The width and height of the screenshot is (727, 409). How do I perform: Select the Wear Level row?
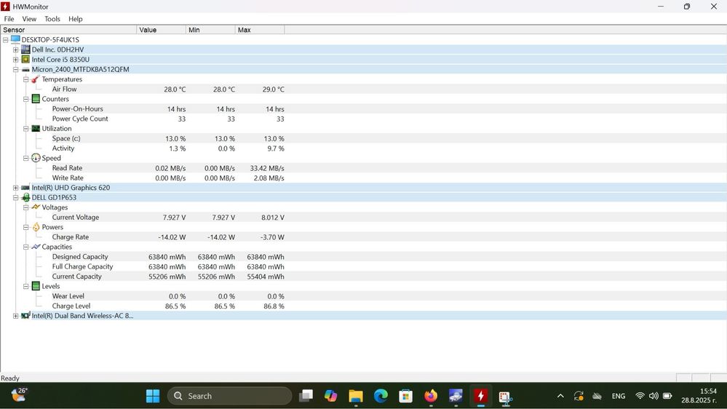[x=364, y=296]
